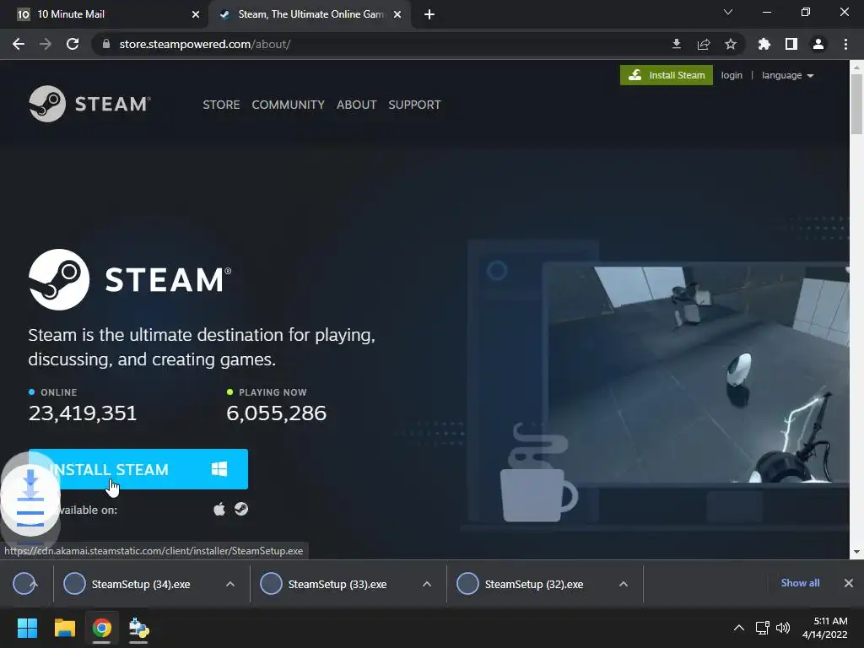This screenshot has width=864, height=648.
Task: Share this page using the share icon
Action: click(704, 44)
